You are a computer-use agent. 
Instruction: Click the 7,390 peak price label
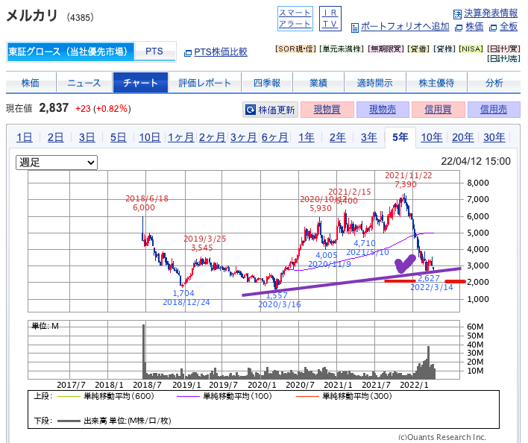pyautogui.click(x=406, y=184)
